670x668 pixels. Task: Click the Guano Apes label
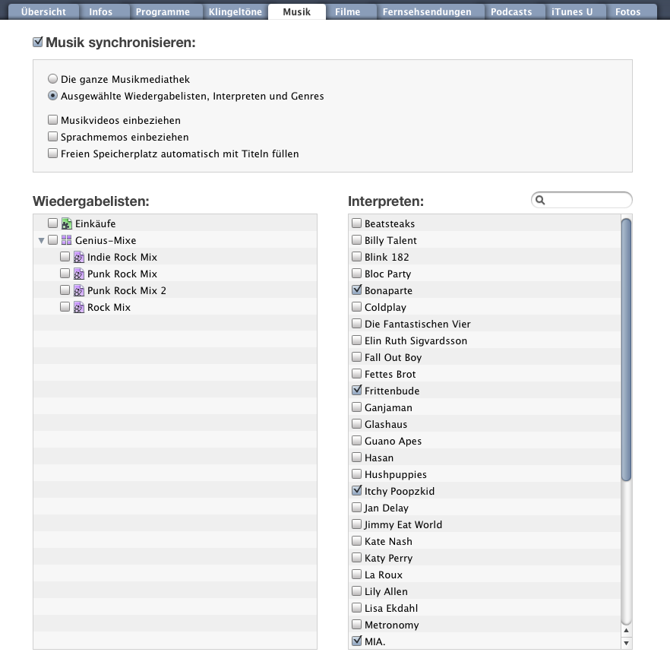(393, 441)
